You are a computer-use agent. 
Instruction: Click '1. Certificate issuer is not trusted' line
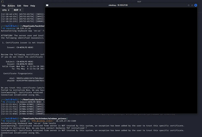[x=23, y=43]
